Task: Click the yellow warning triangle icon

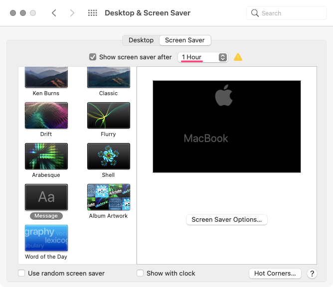Action: [238, 57]
